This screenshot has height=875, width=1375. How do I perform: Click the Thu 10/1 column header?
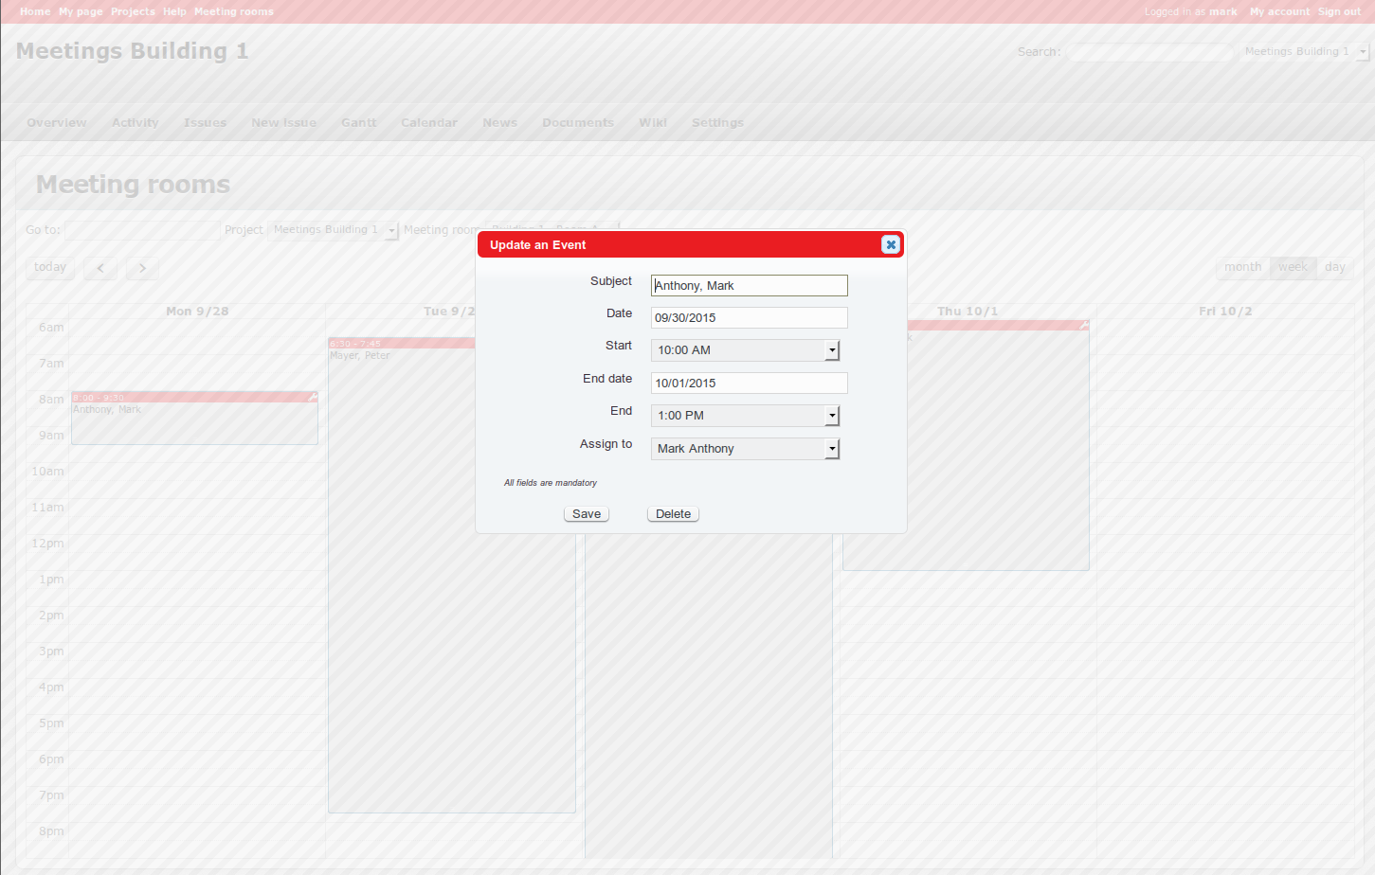pos(968,312)
